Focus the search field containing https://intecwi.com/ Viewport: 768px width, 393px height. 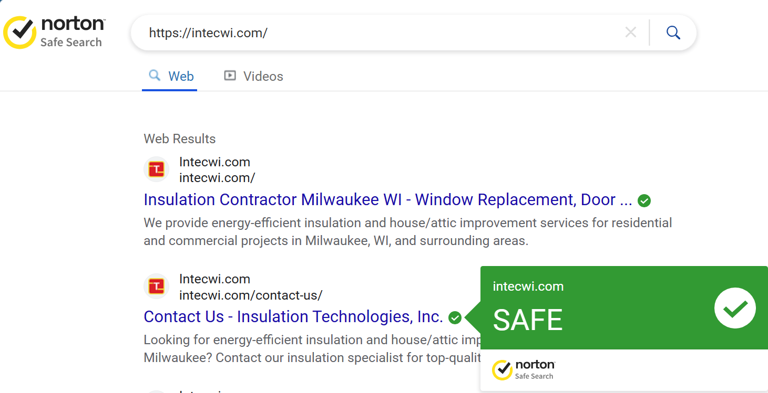click(384, 33)
